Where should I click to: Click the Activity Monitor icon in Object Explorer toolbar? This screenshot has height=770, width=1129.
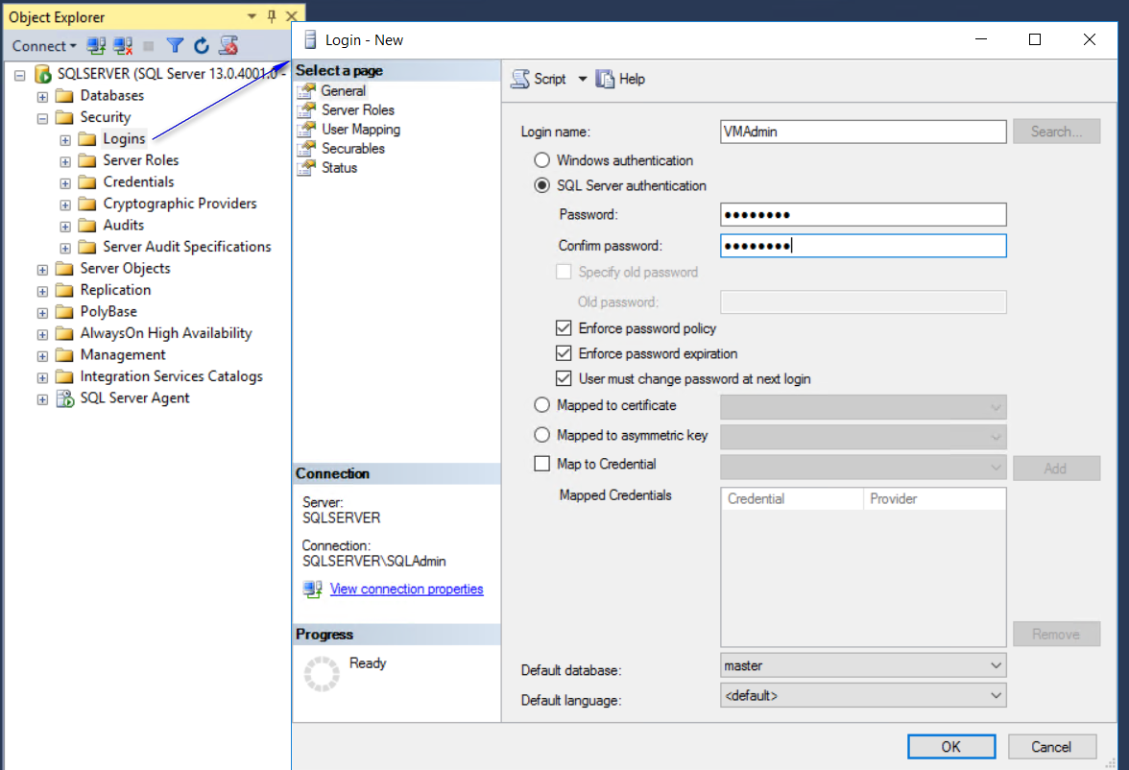(228, 46)
